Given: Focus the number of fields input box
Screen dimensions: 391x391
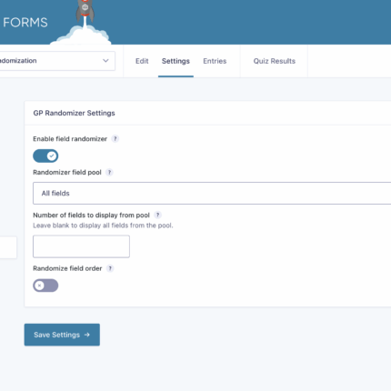Looking at the screenshot, I should 81,246.
